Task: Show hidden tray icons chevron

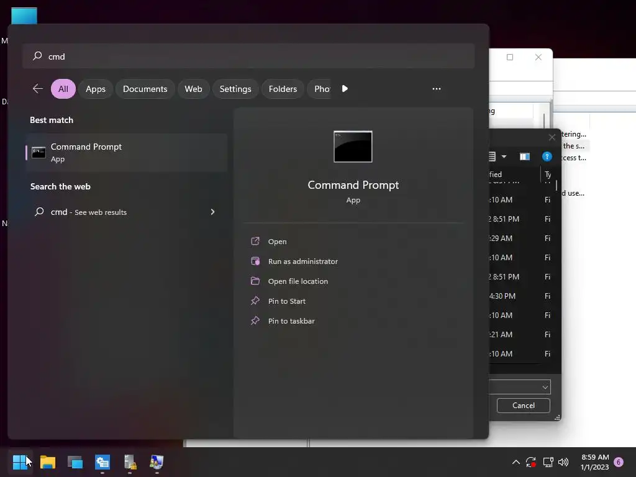Action: 516,462
